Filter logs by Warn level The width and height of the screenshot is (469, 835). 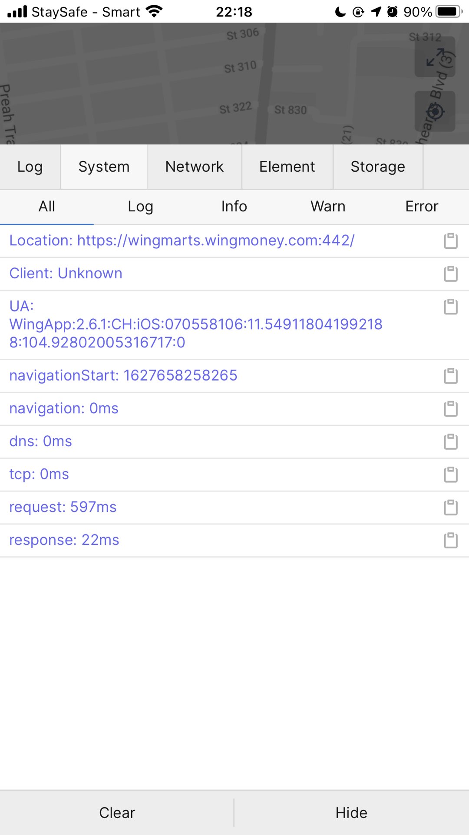tap(328, 207)
